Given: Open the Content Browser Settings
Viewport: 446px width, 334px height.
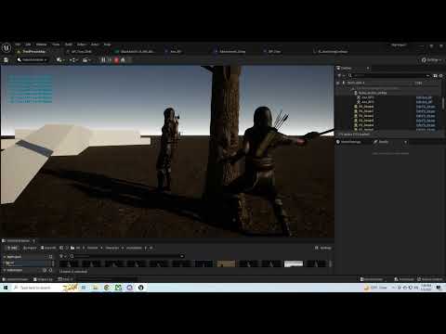Looking at the screenshot, I should [323, 248].
